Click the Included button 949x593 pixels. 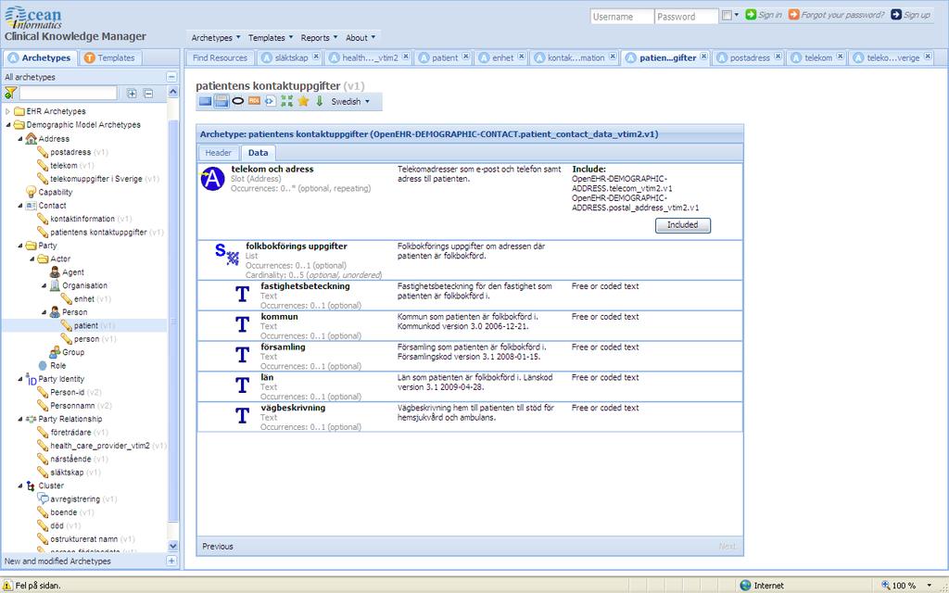pyautogui.click(x=683, y=225)
